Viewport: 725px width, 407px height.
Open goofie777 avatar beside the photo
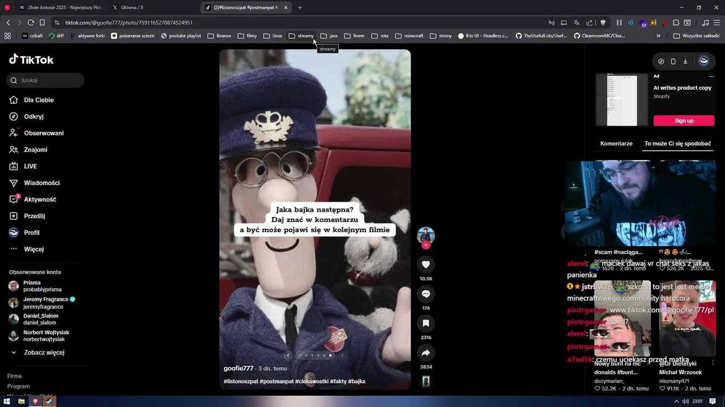click(x=426, y=236)
